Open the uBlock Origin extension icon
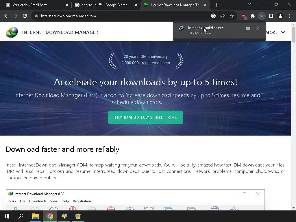Image resolution: width=296 pixels, height=222 pixels. pyautogui.click(x=244, y=16)
